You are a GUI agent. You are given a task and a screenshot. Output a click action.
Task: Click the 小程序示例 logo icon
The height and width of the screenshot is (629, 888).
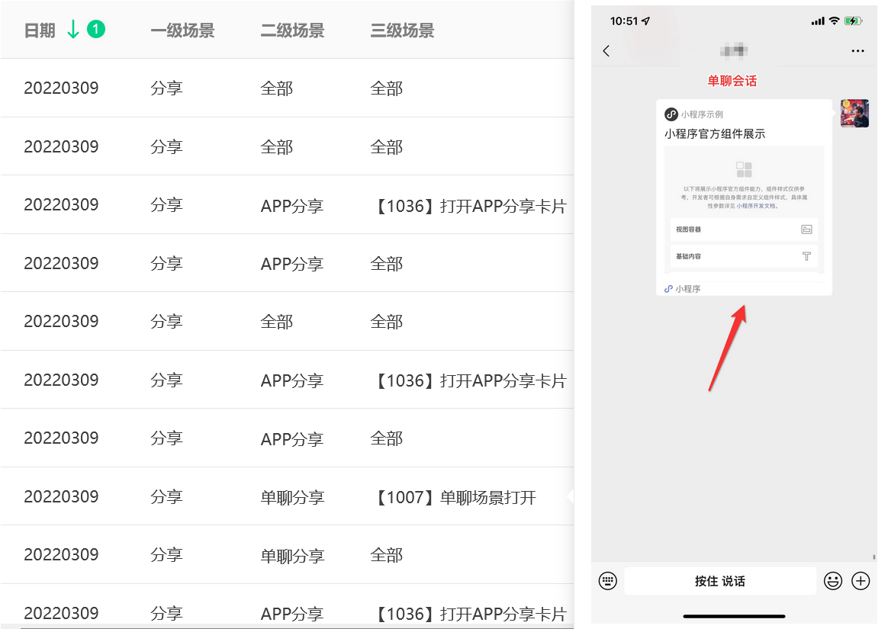pyautogui.click(x=671, y=114)
